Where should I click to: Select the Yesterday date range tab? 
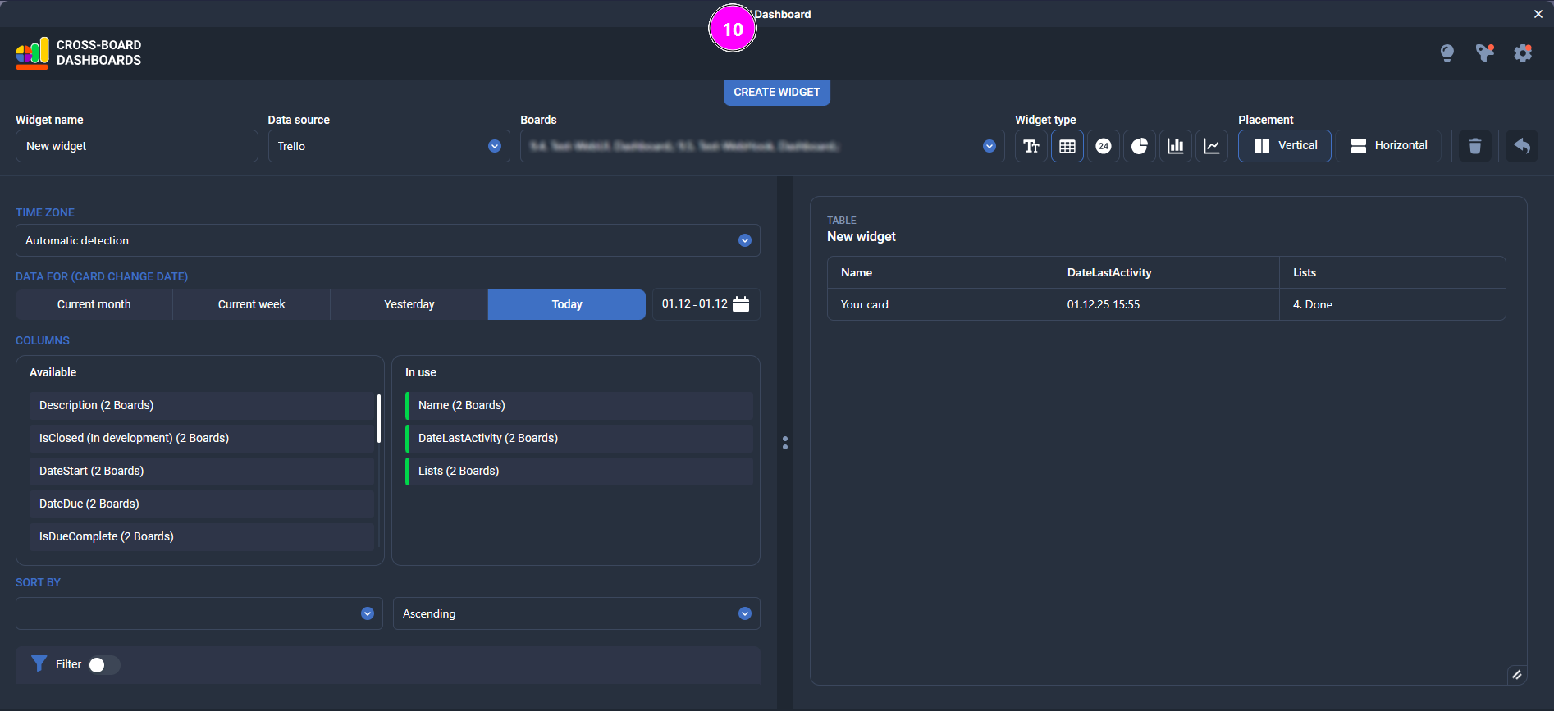[409, 304]
